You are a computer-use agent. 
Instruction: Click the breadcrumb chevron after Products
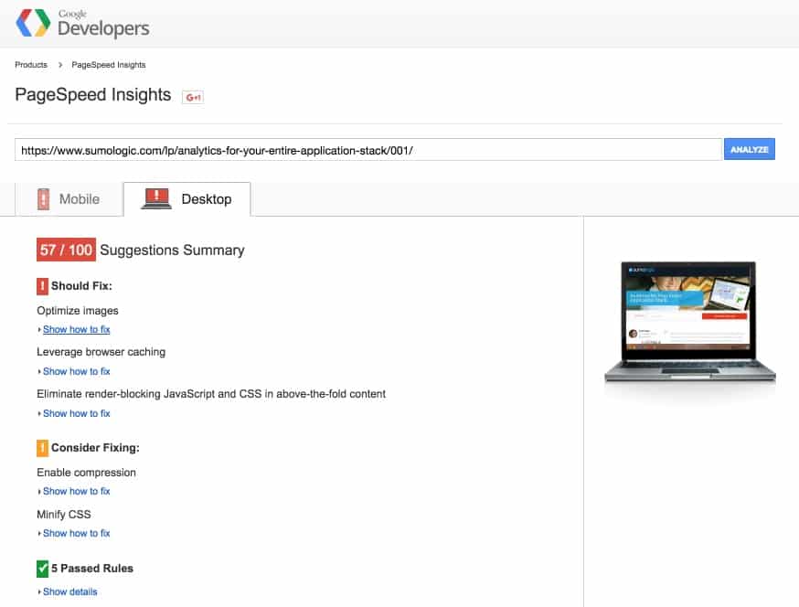(60, 65)
